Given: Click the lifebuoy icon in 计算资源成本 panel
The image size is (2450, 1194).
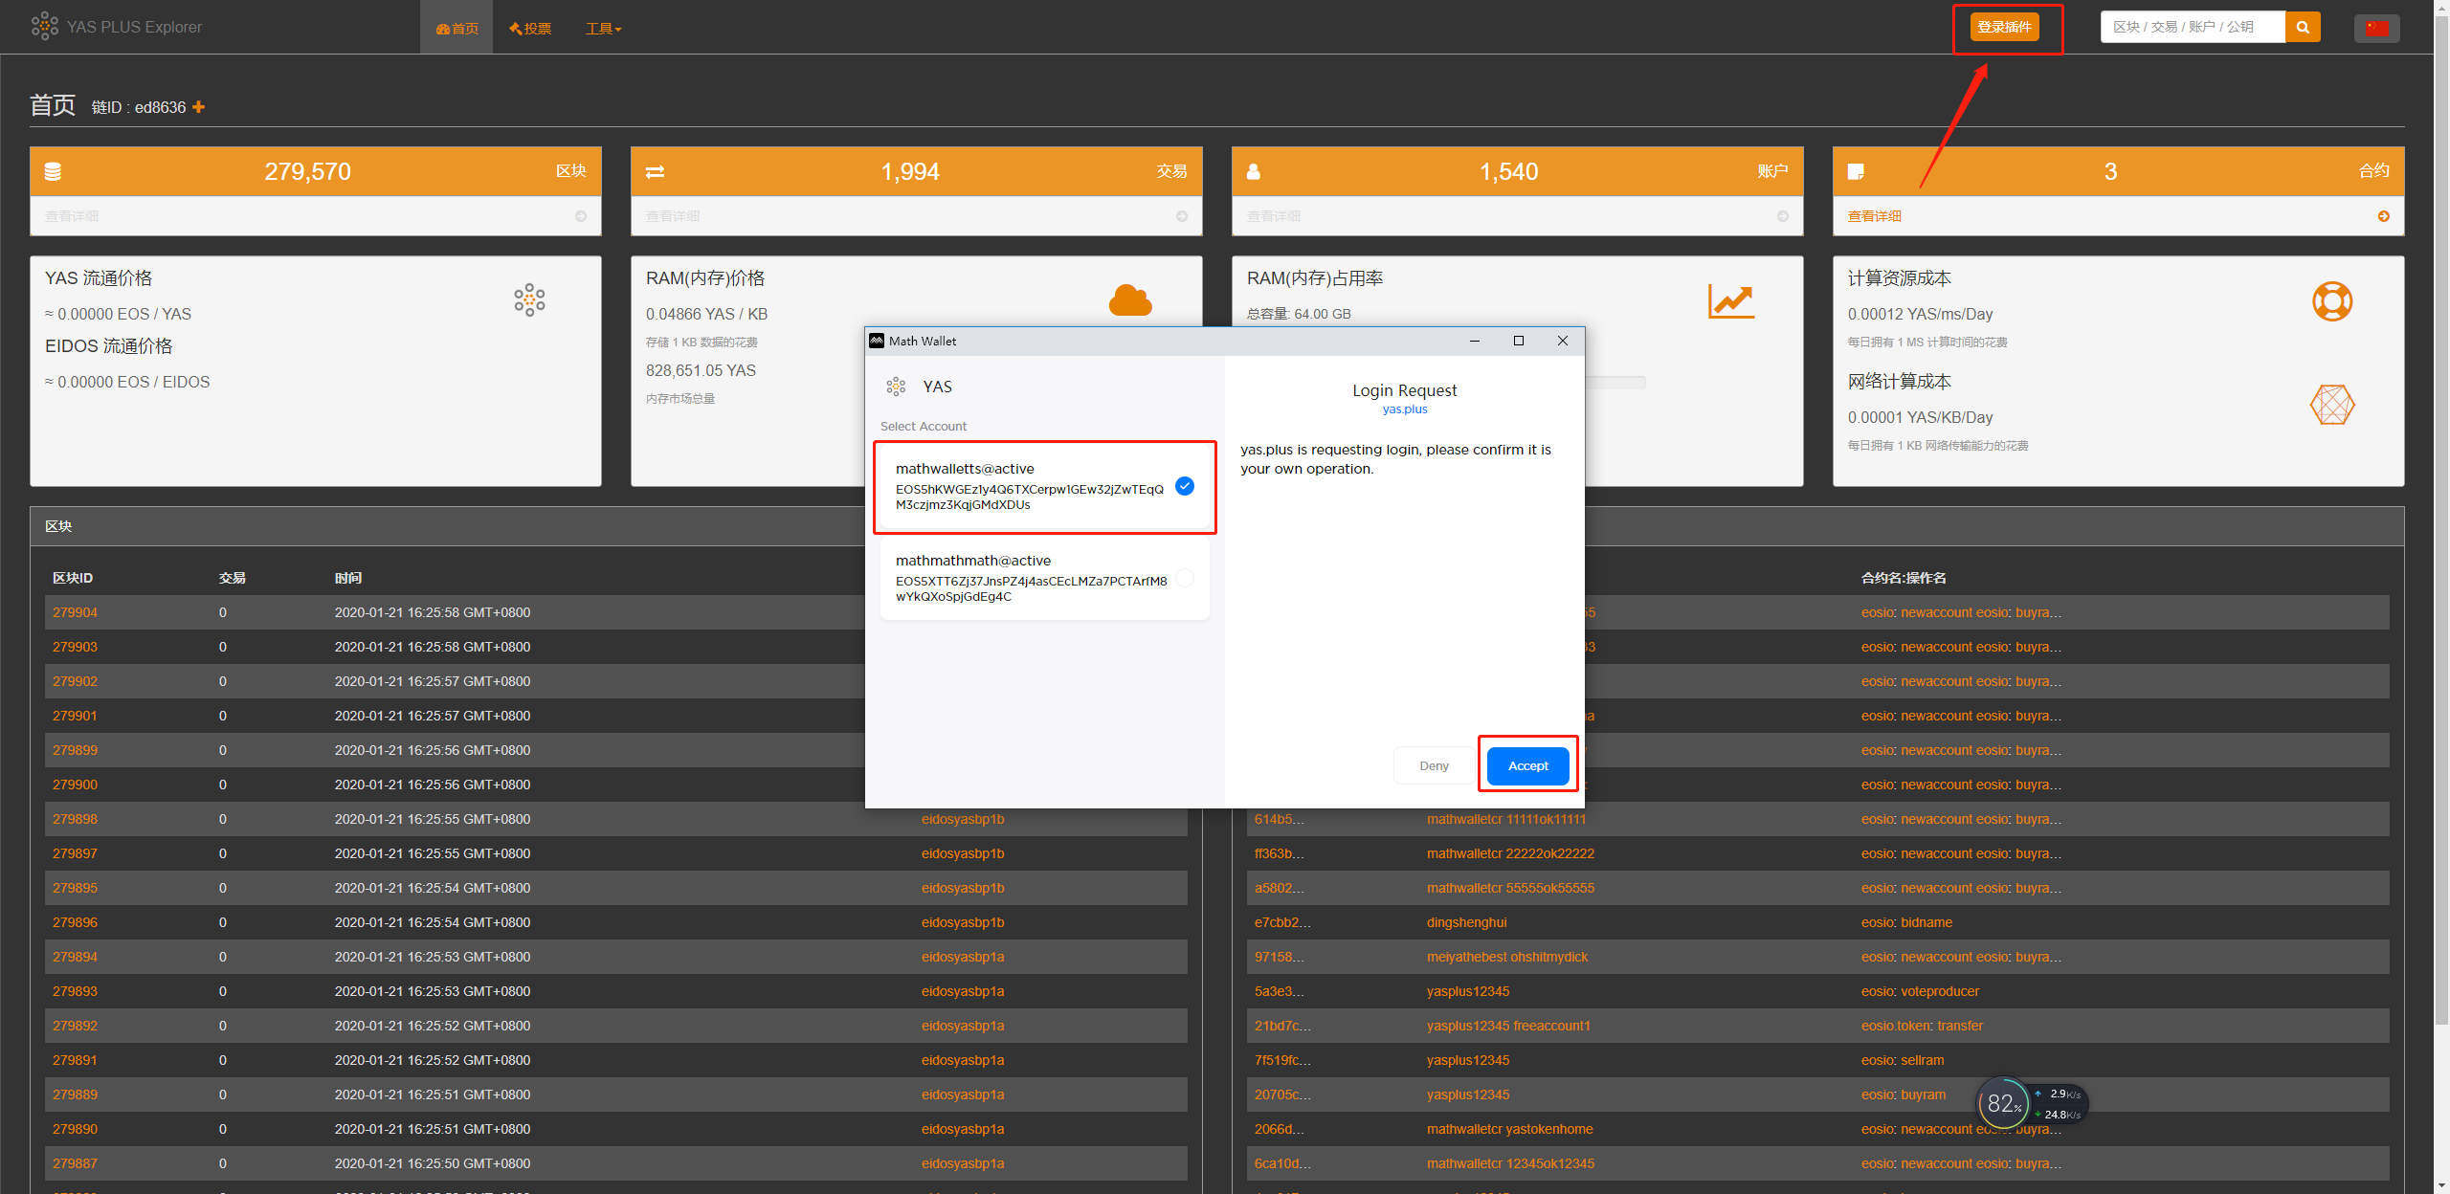Looking at the screenshot, I should pyautogui.click(x=2332, y=301).
